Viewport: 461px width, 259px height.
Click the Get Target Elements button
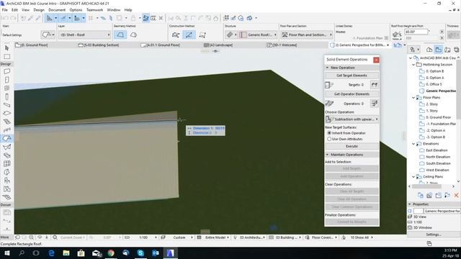pos(352,76)
